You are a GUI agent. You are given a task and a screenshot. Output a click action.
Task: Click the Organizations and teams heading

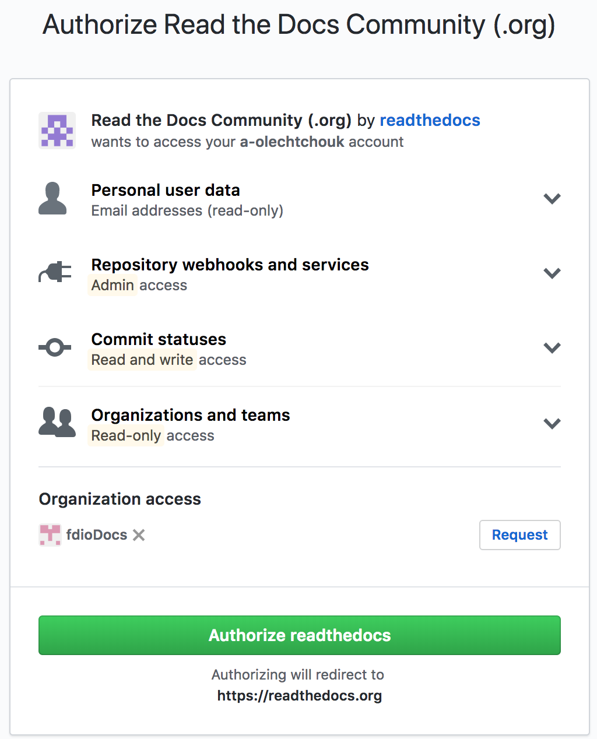point(191,415)
